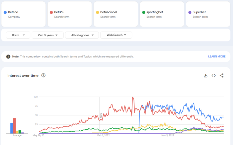Click the blue Betano color dot
This screenshot has width=233, height=145.
click(5, 12)
